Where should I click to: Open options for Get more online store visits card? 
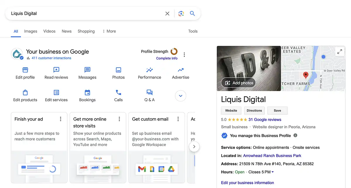pyautogui.click(x=119, y=119)
